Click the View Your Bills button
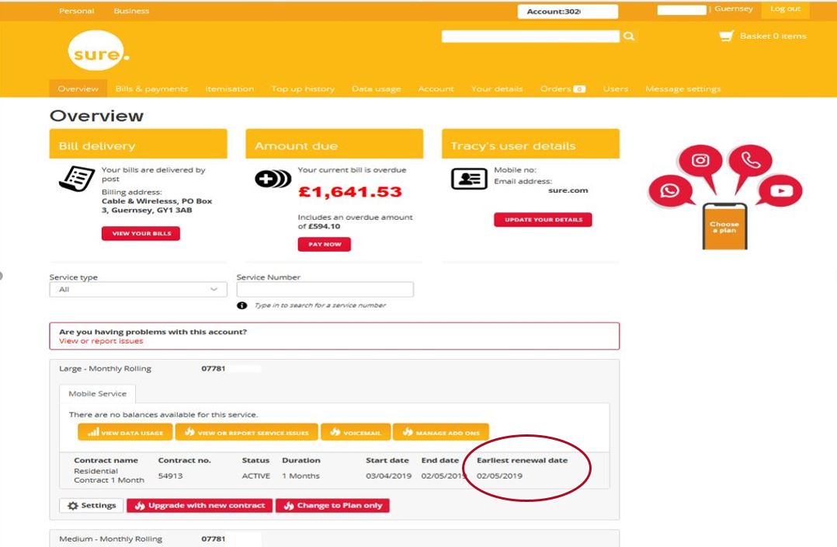This screenshot has width=837, height=547. [141, 234]
